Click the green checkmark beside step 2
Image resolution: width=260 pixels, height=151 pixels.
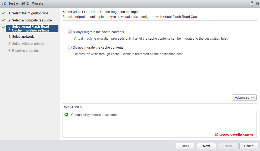click(x=4, y=20)
